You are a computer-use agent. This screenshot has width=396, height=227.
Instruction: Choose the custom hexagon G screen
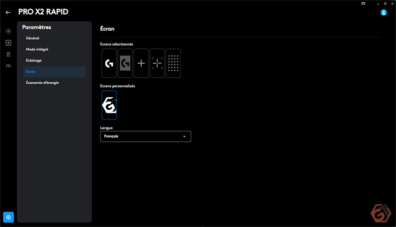(109, 105)
